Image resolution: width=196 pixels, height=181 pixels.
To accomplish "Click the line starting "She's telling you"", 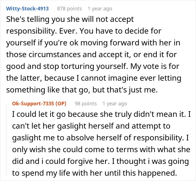I will [x=70, y=19].
